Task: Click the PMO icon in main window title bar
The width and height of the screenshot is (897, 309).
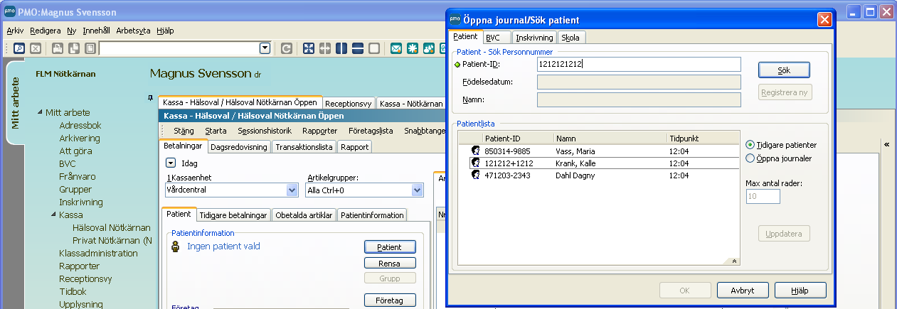Action: pos(9,12)
